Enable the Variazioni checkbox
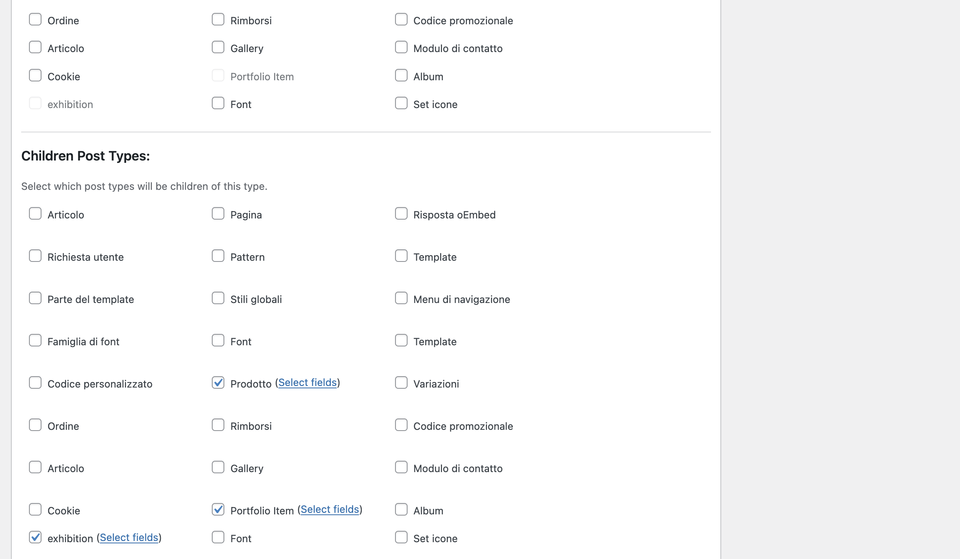960x559 pixels. point(401,383)
